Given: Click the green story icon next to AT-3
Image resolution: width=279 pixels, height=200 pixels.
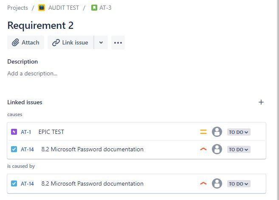Looking at the screenshot, I should [x=94, y=8].
